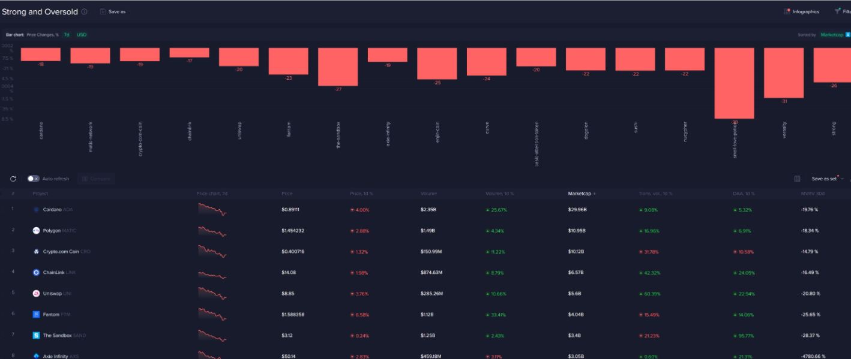
Task: Open the Sorted by Marketcap dropdown
Action: 831,35
